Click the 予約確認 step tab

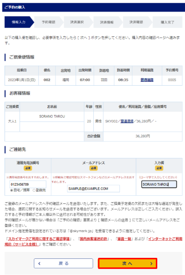coord(48,22)
